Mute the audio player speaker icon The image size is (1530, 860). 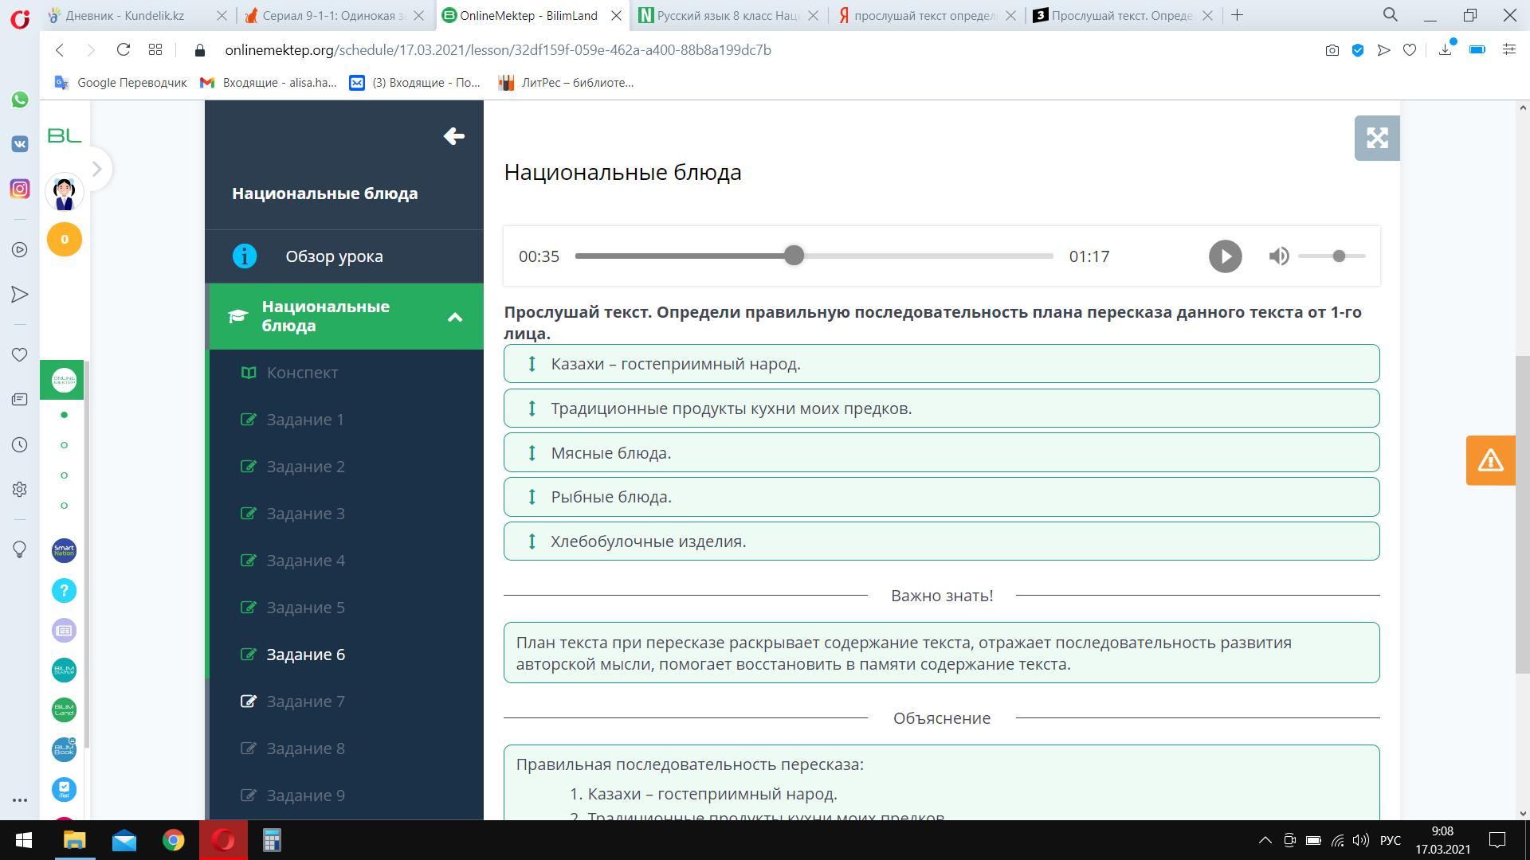tap(1278, 256)
